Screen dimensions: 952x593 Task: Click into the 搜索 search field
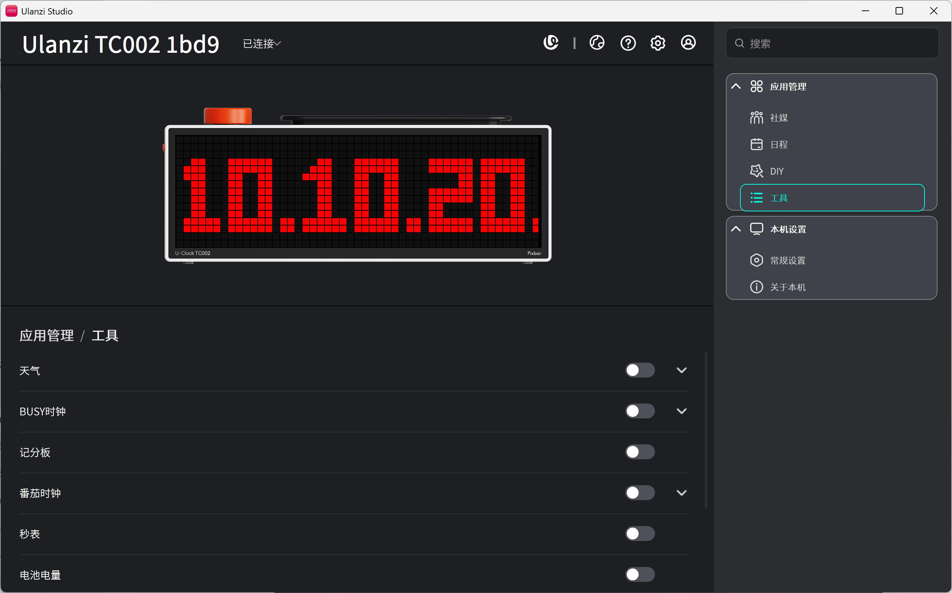click(832, 43)
